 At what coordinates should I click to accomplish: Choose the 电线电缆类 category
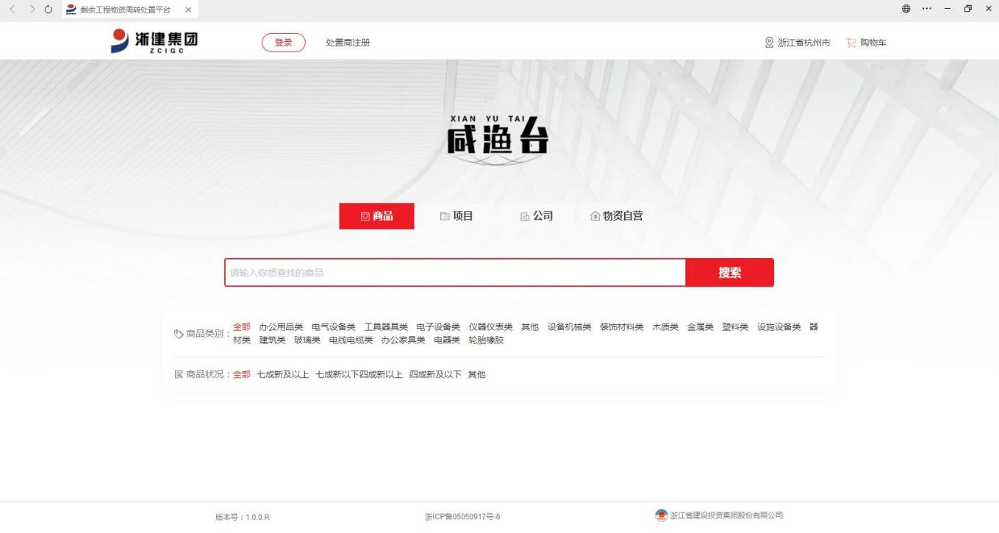(351, 340)
